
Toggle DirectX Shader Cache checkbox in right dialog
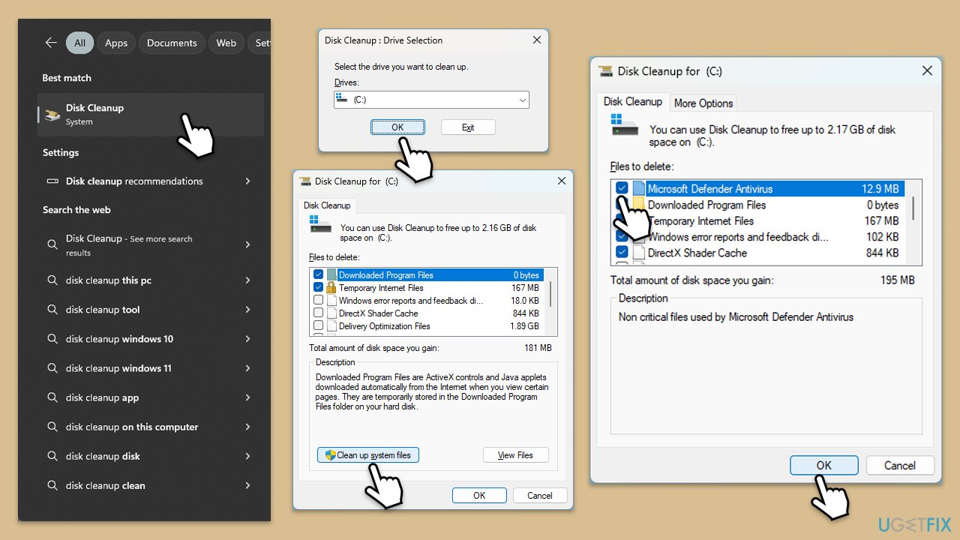(x=622, y=253)
